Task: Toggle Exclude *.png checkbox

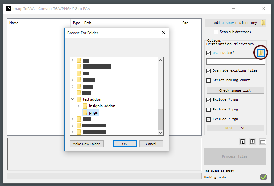Action: 209,109
